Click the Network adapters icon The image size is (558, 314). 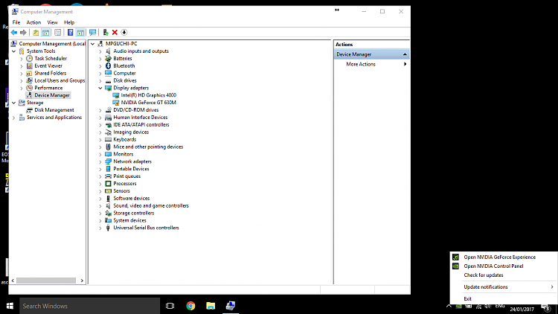[x=108, y=161]
